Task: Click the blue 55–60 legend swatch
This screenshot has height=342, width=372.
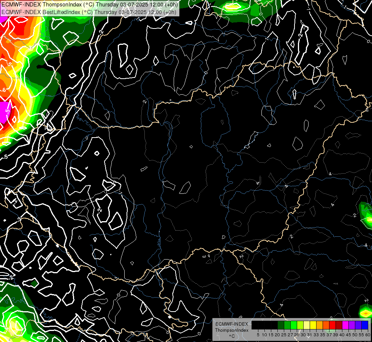Action: point(365,325)
